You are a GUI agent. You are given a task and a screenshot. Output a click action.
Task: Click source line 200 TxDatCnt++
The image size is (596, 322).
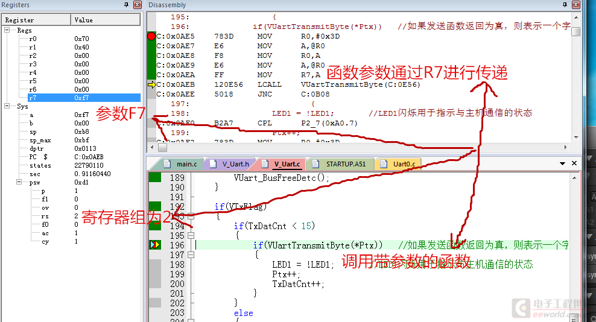coord(299,283)
